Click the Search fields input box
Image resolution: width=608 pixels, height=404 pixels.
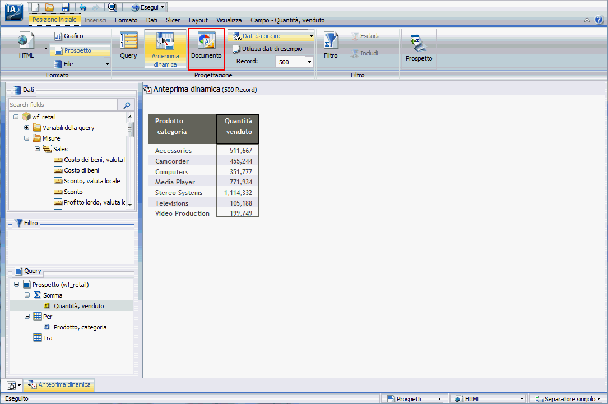[x=63, y=105]
